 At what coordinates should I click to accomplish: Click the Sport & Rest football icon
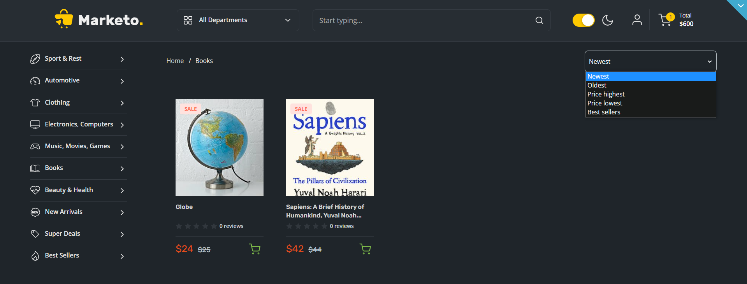(35, 59)
